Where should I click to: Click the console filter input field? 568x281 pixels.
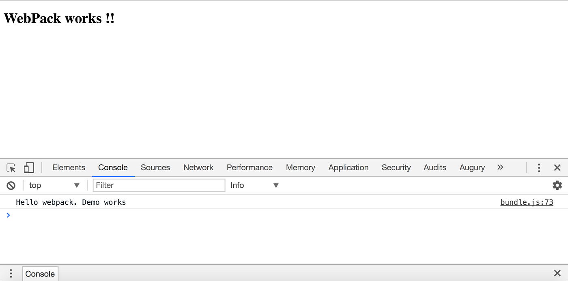(158, 185)
